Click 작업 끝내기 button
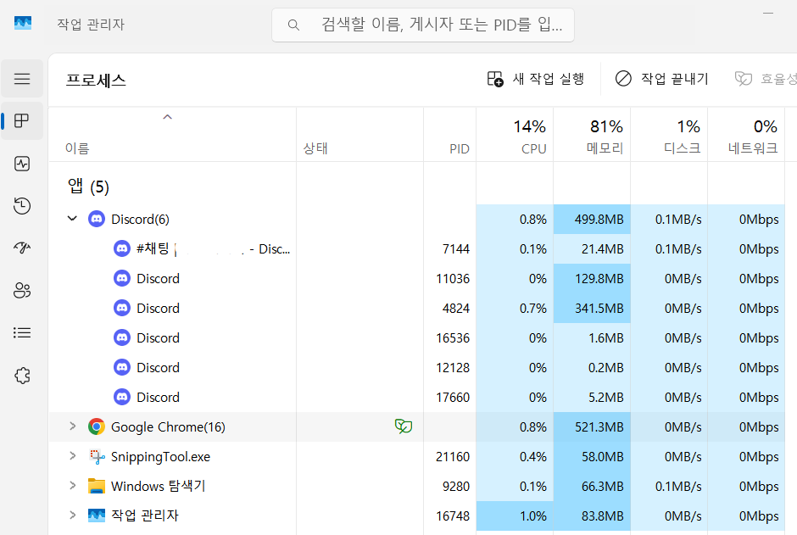 [x=662, y=79]
